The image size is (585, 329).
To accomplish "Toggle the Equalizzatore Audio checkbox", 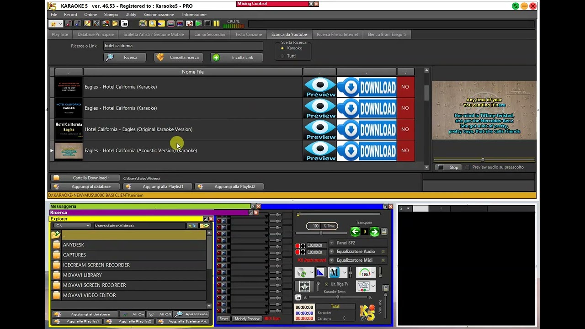I will [383, 252].
